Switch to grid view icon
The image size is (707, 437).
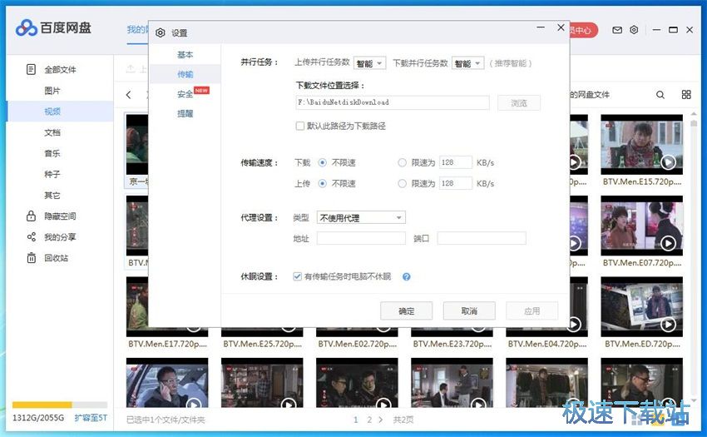pos(686,95)
